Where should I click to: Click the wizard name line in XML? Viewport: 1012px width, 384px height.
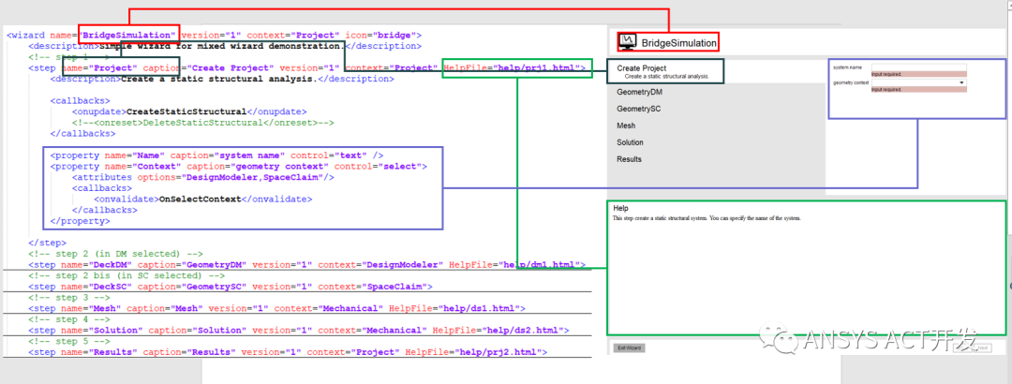coord(215,35)
